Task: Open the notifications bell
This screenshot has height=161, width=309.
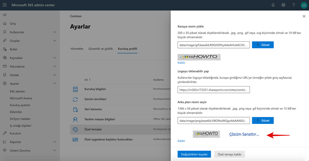Action: tap(273, 5)
